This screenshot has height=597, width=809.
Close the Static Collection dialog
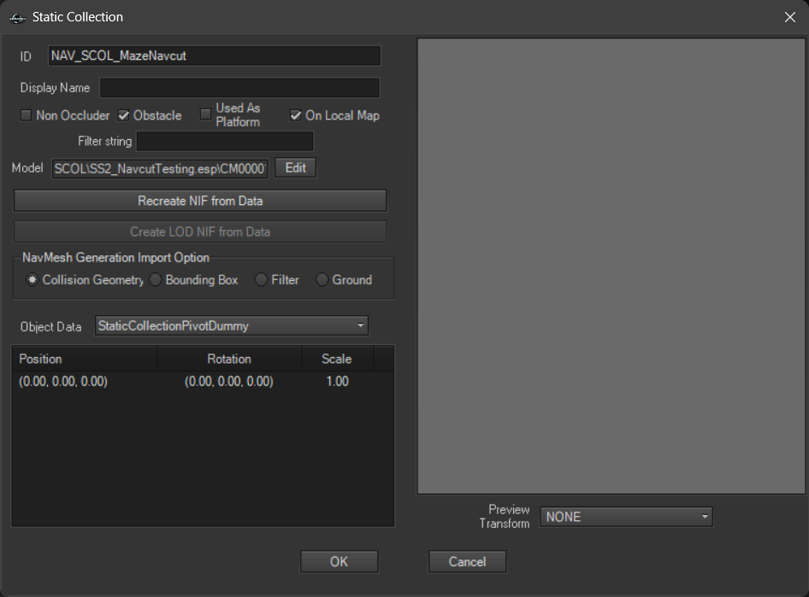(x=789, y=17)
